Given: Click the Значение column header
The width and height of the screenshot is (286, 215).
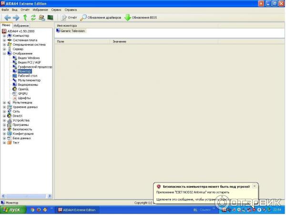Looking at the screenshot, I should coord(164,41).
